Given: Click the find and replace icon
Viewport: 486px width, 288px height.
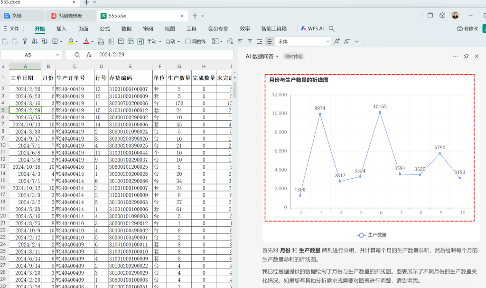Looking at the screenshot, I should pyautogui.click(x=230, y=41).
